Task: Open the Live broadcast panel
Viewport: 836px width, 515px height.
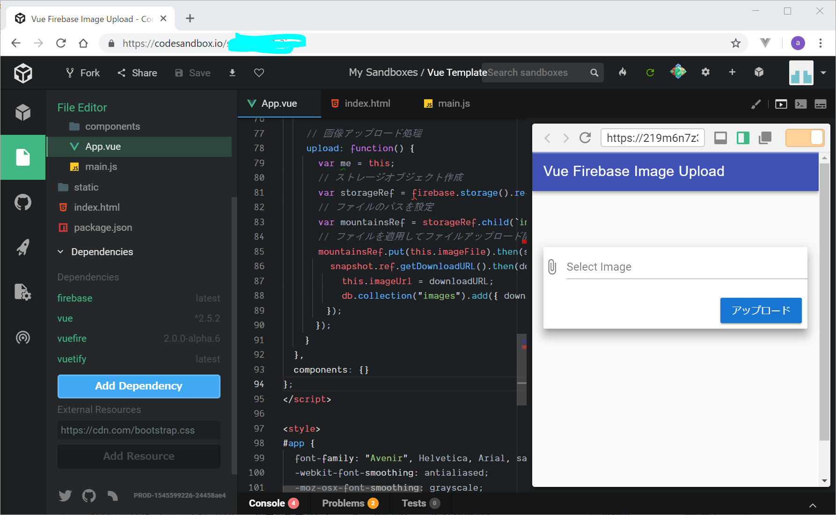Action: point(22,338)
